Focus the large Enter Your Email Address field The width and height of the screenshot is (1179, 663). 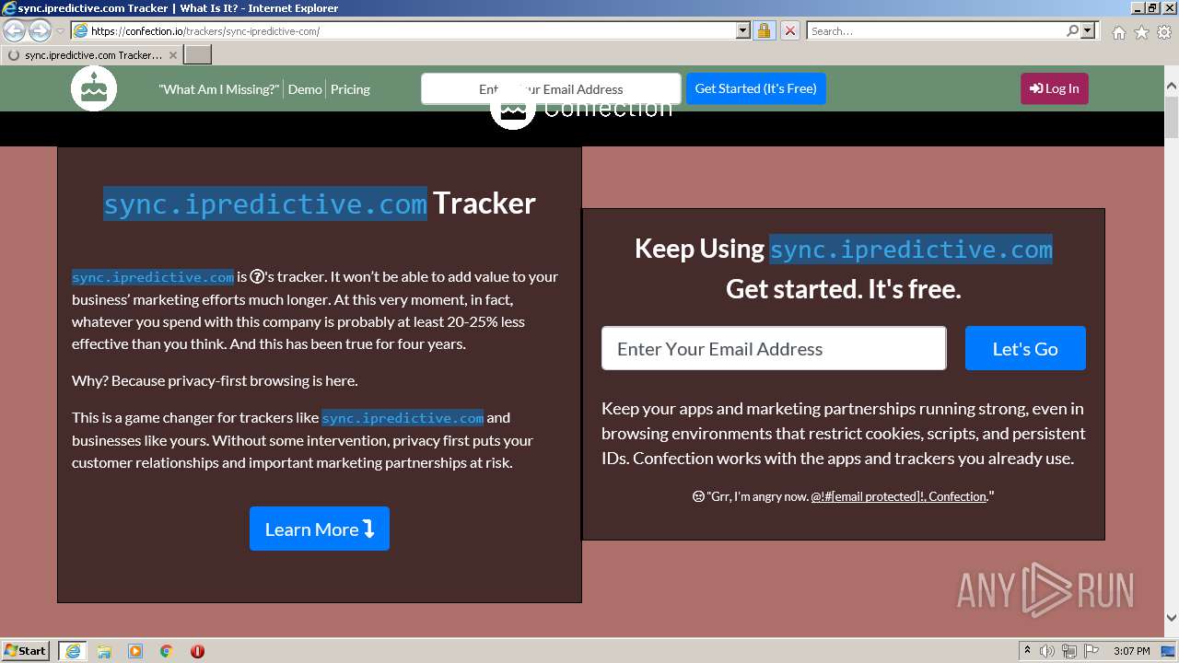774,348
